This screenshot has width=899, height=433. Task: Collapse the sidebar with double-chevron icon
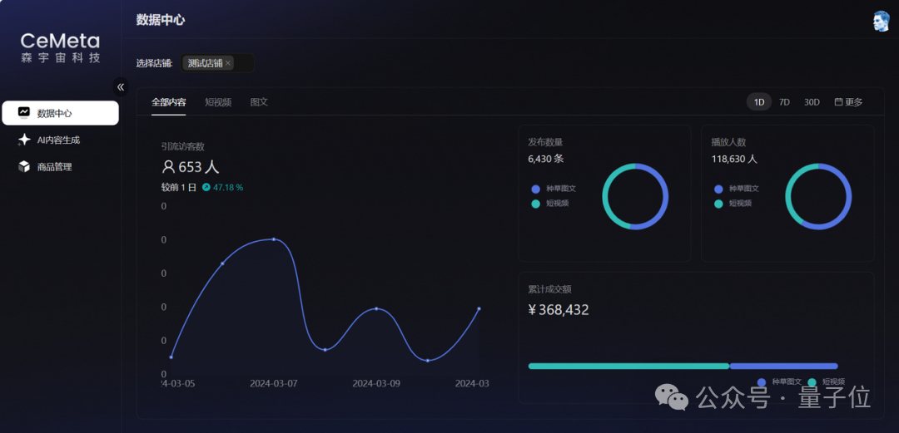pos(121,87)
